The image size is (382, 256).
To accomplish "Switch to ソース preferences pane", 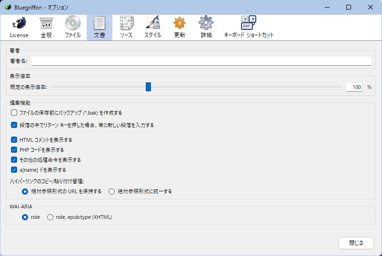I will pyautogui.click(x=126, y=27).
